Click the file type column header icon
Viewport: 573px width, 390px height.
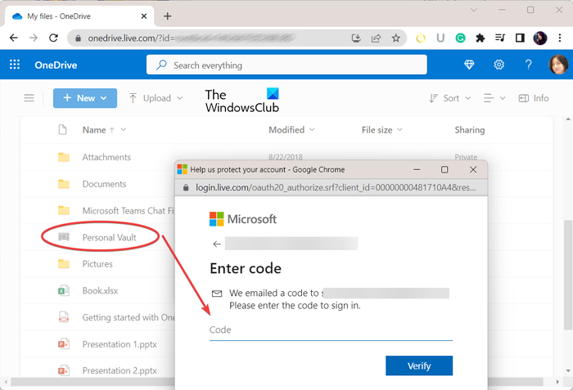tap(62, 130)
